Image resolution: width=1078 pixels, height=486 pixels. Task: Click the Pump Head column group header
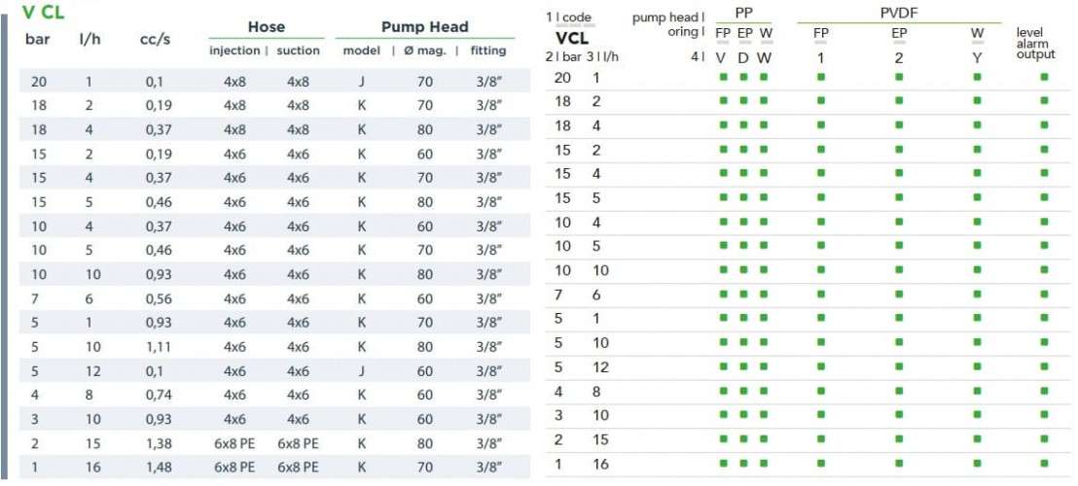tap(424, 27)
